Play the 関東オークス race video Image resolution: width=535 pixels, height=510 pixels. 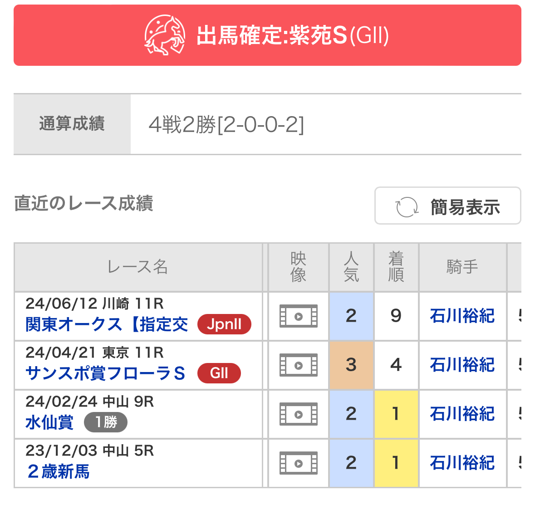coord(298,316)
